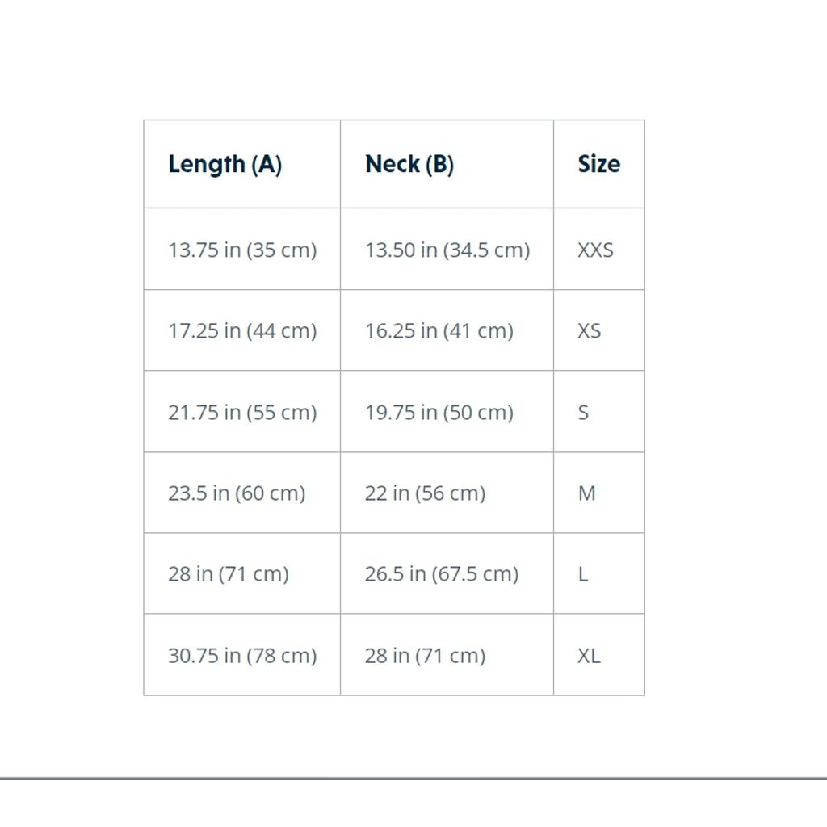Screen dimensions: 827x827
Task: Choose the M size cell
Action: click(x=586, y=493)
